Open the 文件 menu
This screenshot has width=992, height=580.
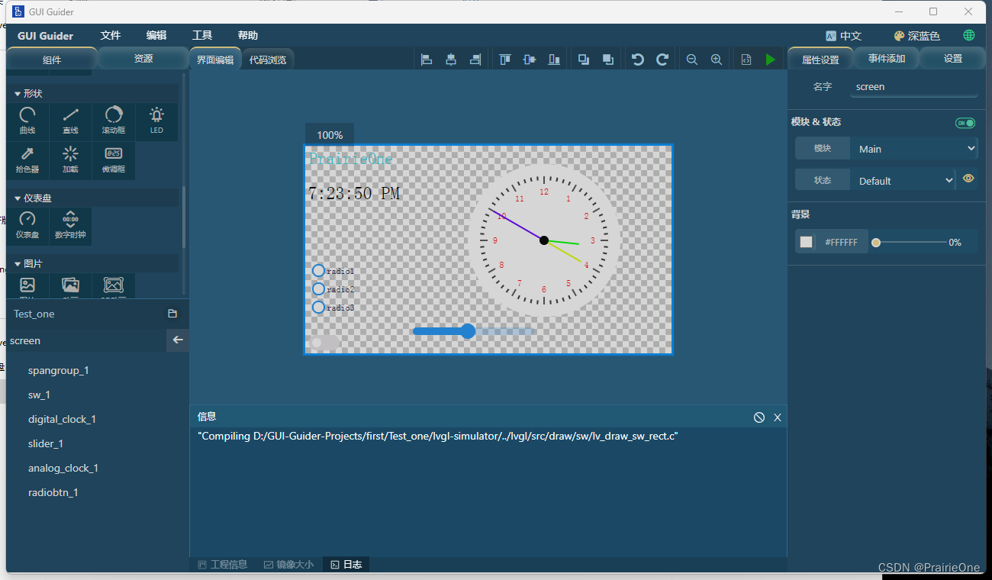[x=111, y=36]
